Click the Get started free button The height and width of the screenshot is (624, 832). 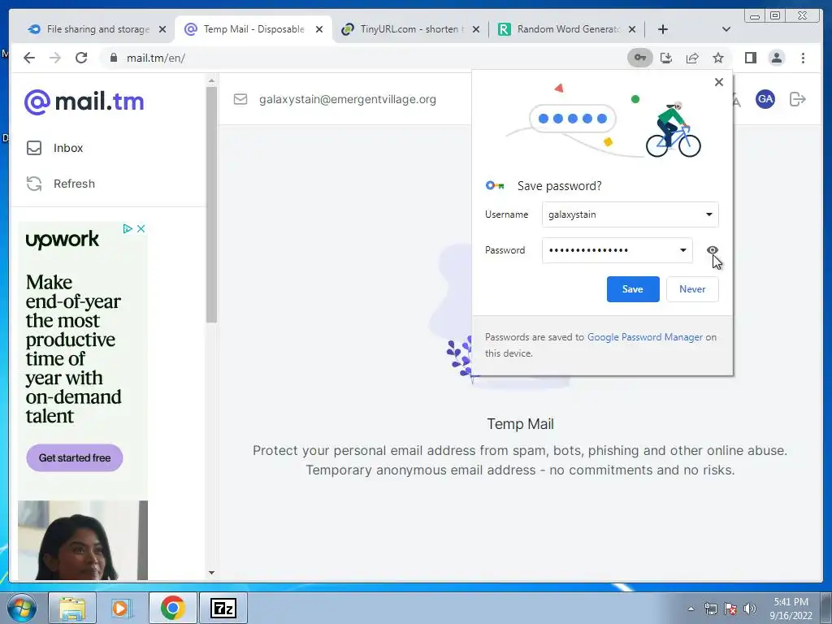coord(75,457)
